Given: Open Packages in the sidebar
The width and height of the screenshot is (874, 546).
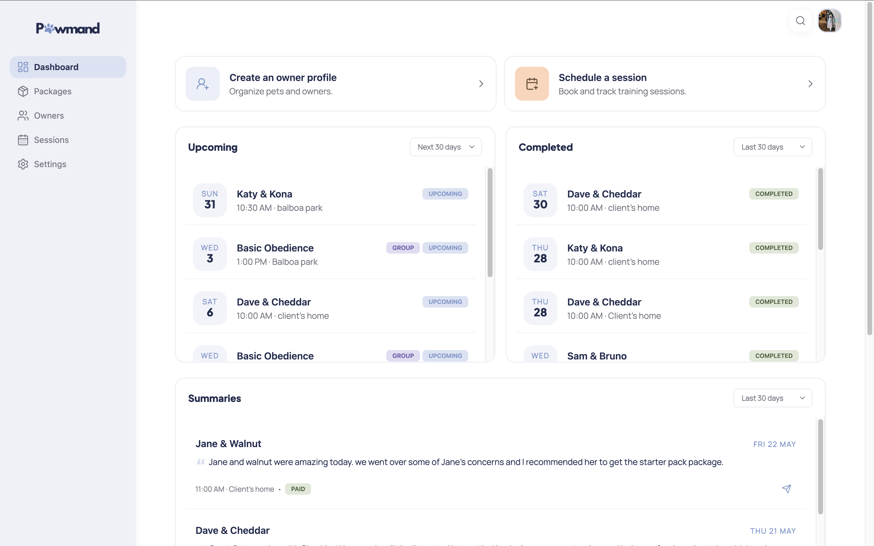Looking at the screenshot, I should 68,91.
